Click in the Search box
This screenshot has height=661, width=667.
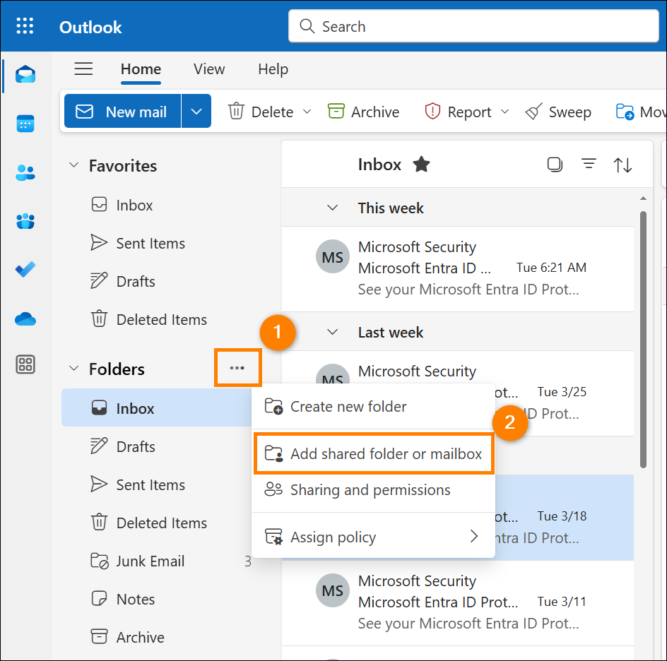click(473, 26)
